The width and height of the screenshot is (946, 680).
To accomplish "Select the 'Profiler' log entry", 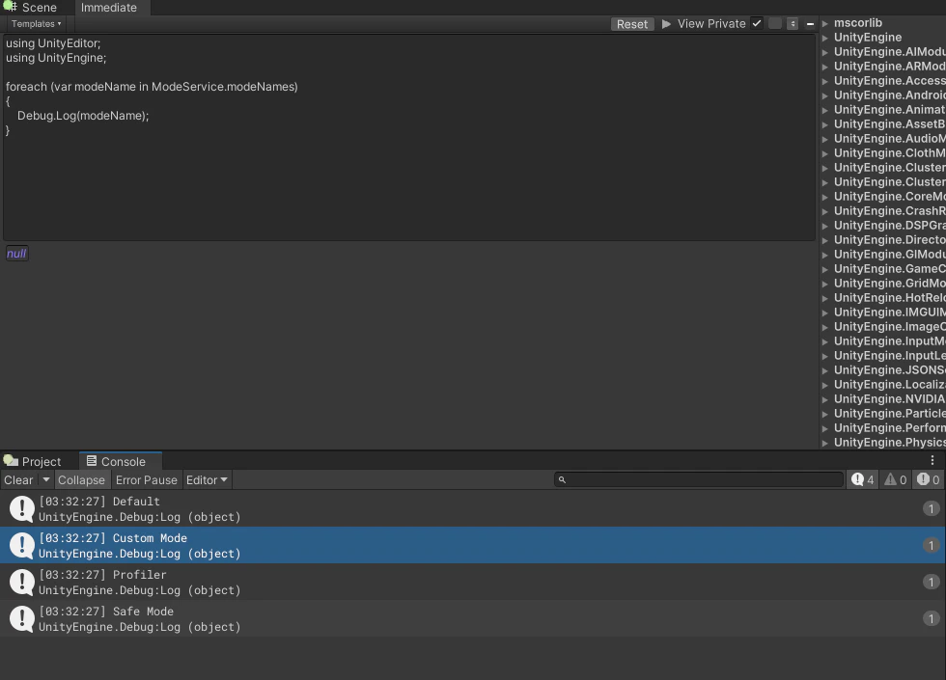I will click(473, 583).
